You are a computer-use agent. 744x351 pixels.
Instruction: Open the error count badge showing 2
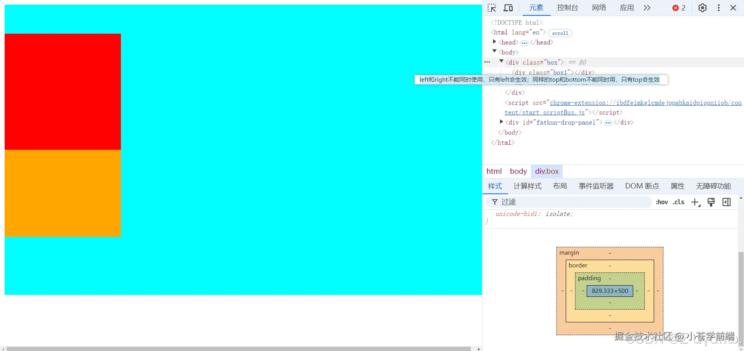679,8
